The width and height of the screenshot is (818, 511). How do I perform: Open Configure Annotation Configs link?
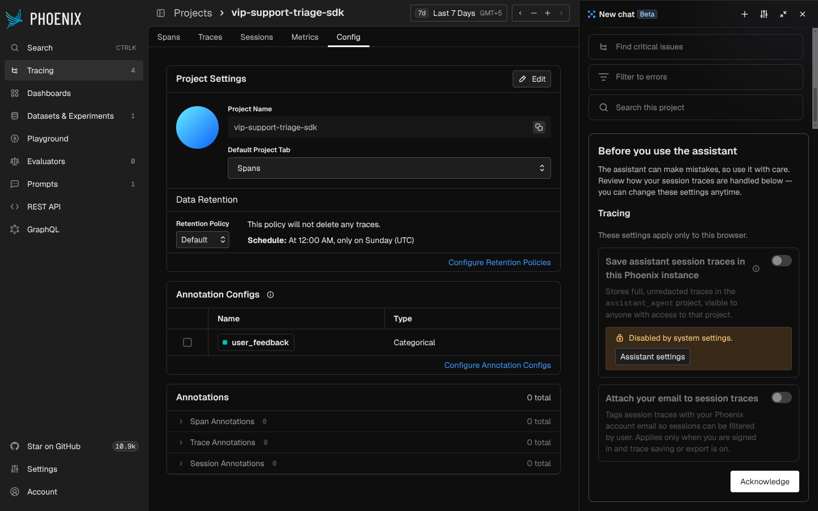pyautogui.click(x=498, y=365)
